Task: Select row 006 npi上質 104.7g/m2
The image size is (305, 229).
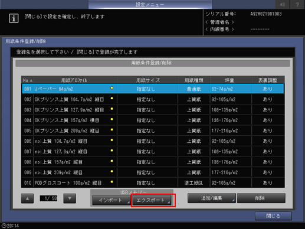Action: pyautogui.click(x=153, y=141)
